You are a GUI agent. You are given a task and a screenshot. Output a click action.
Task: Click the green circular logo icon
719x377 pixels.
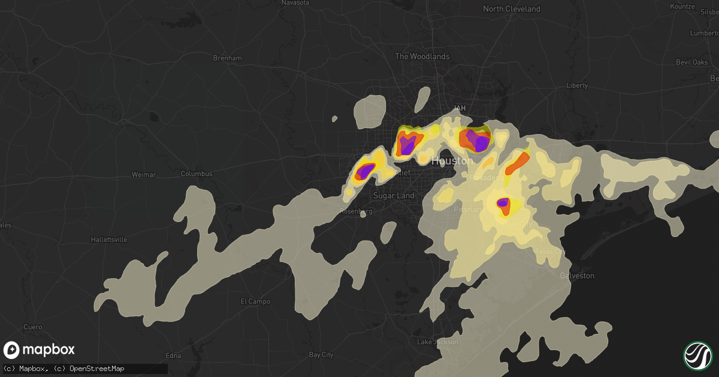[x=697, y=355]
